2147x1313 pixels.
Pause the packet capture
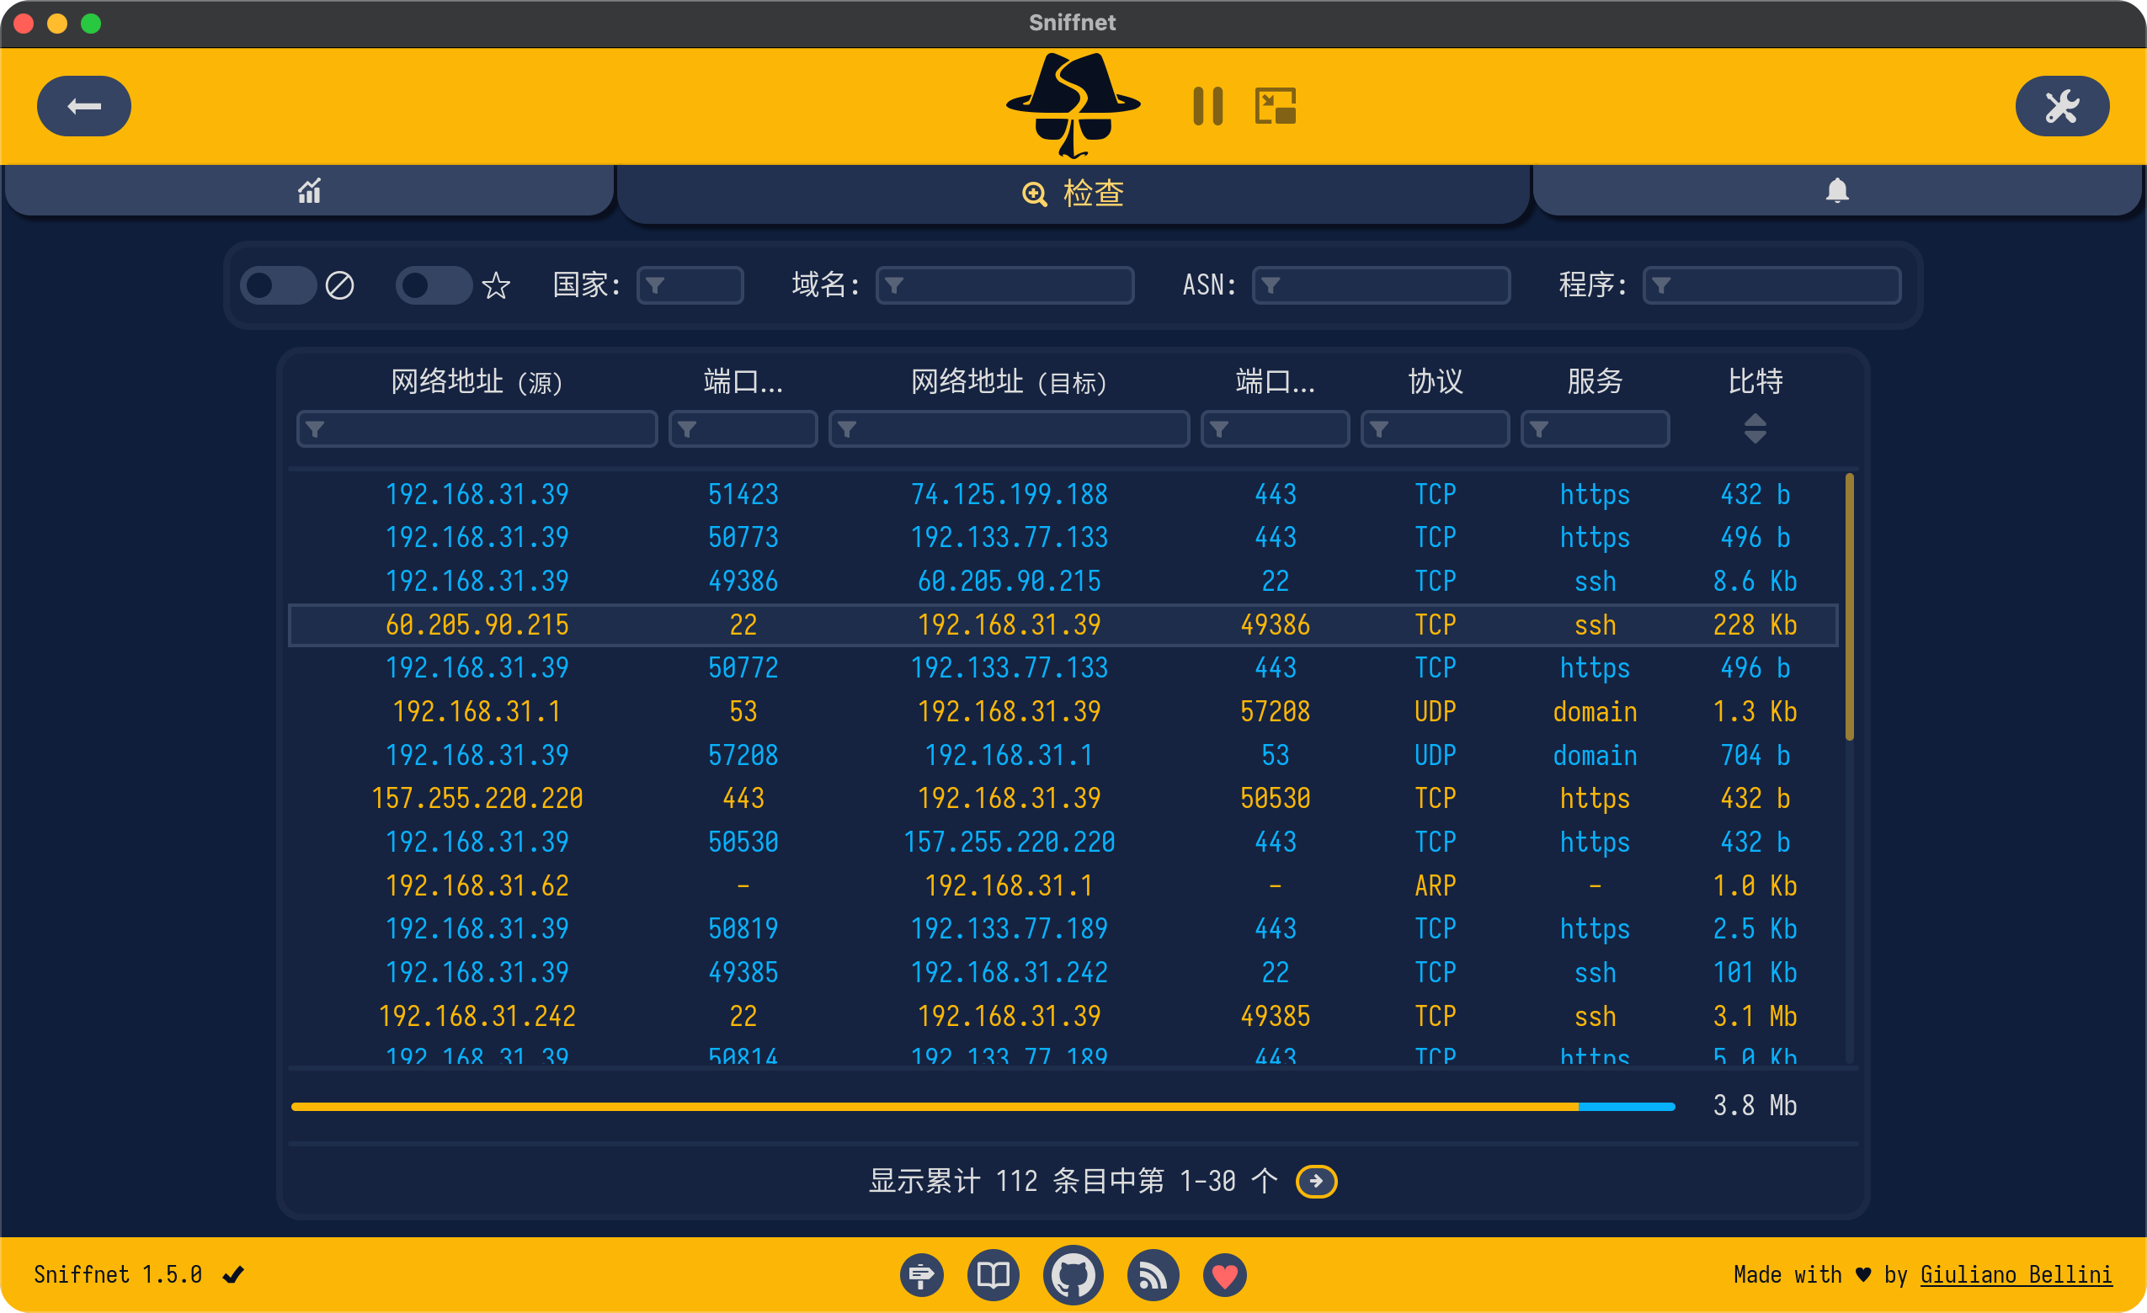pyautogui.click(x=1207, y=106)
